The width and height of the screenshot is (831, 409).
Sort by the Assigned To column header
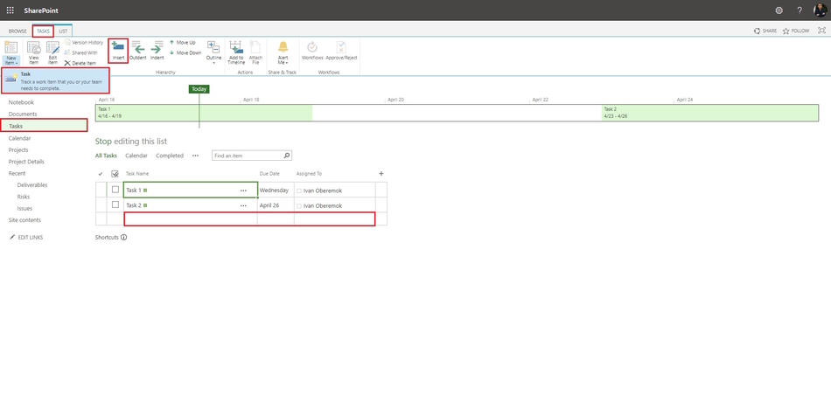tap(309, 174)
